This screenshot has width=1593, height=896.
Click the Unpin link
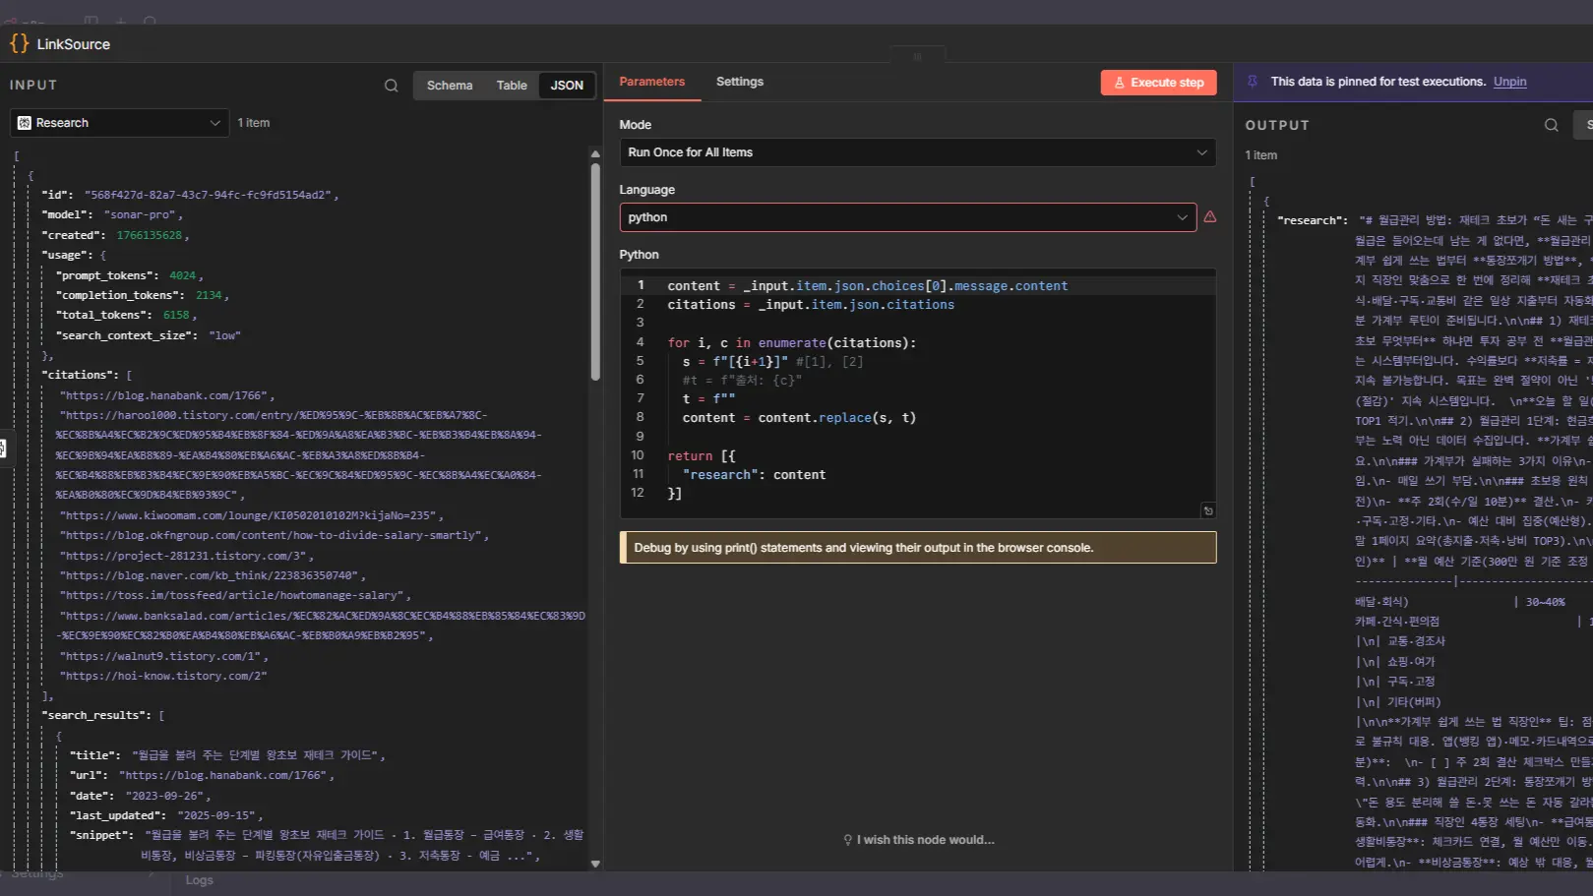[1509, 82]
